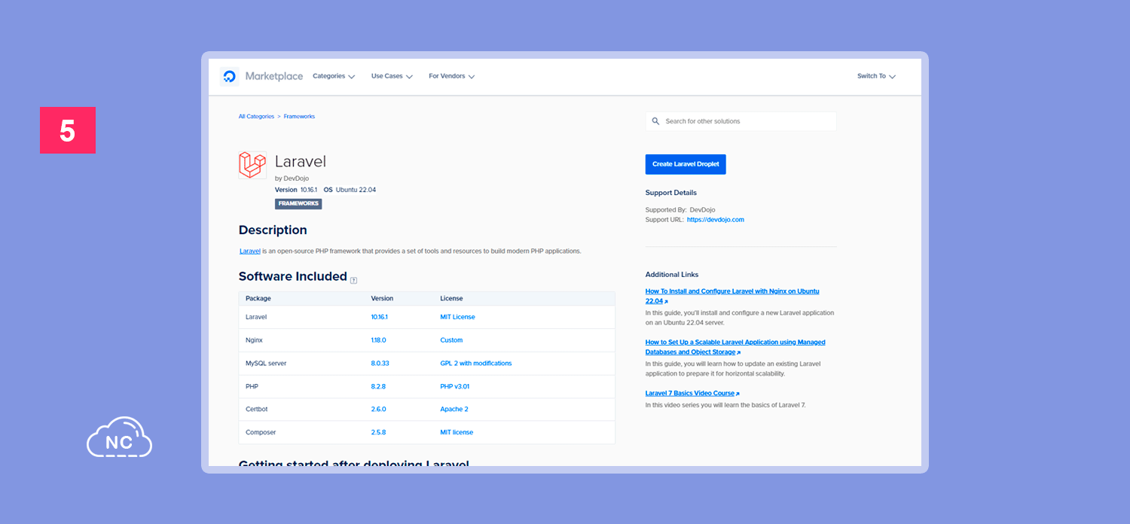Focus the Search for other solutions field

(741, 121)
